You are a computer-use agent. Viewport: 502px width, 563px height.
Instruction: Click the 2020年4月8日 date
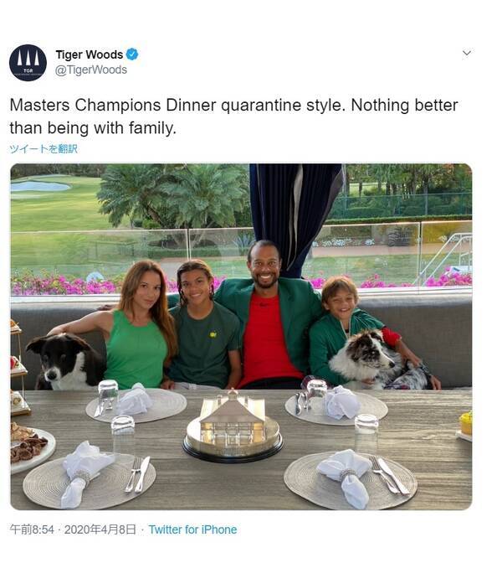click(x=100, y=529)
